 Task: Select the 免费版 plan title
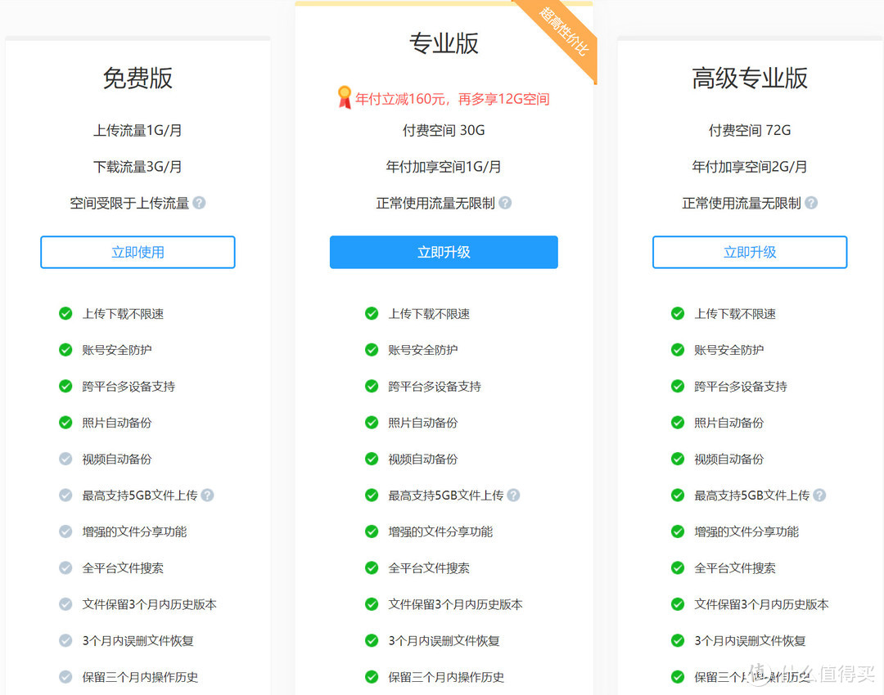pos(138,78)
